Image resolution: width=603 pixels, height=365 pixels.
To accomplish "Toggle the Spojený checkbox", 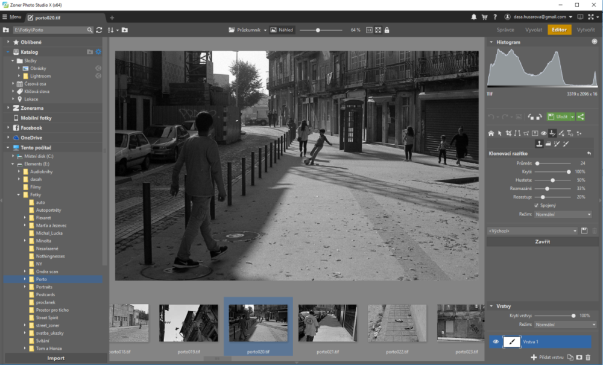I will pos(537,205).
